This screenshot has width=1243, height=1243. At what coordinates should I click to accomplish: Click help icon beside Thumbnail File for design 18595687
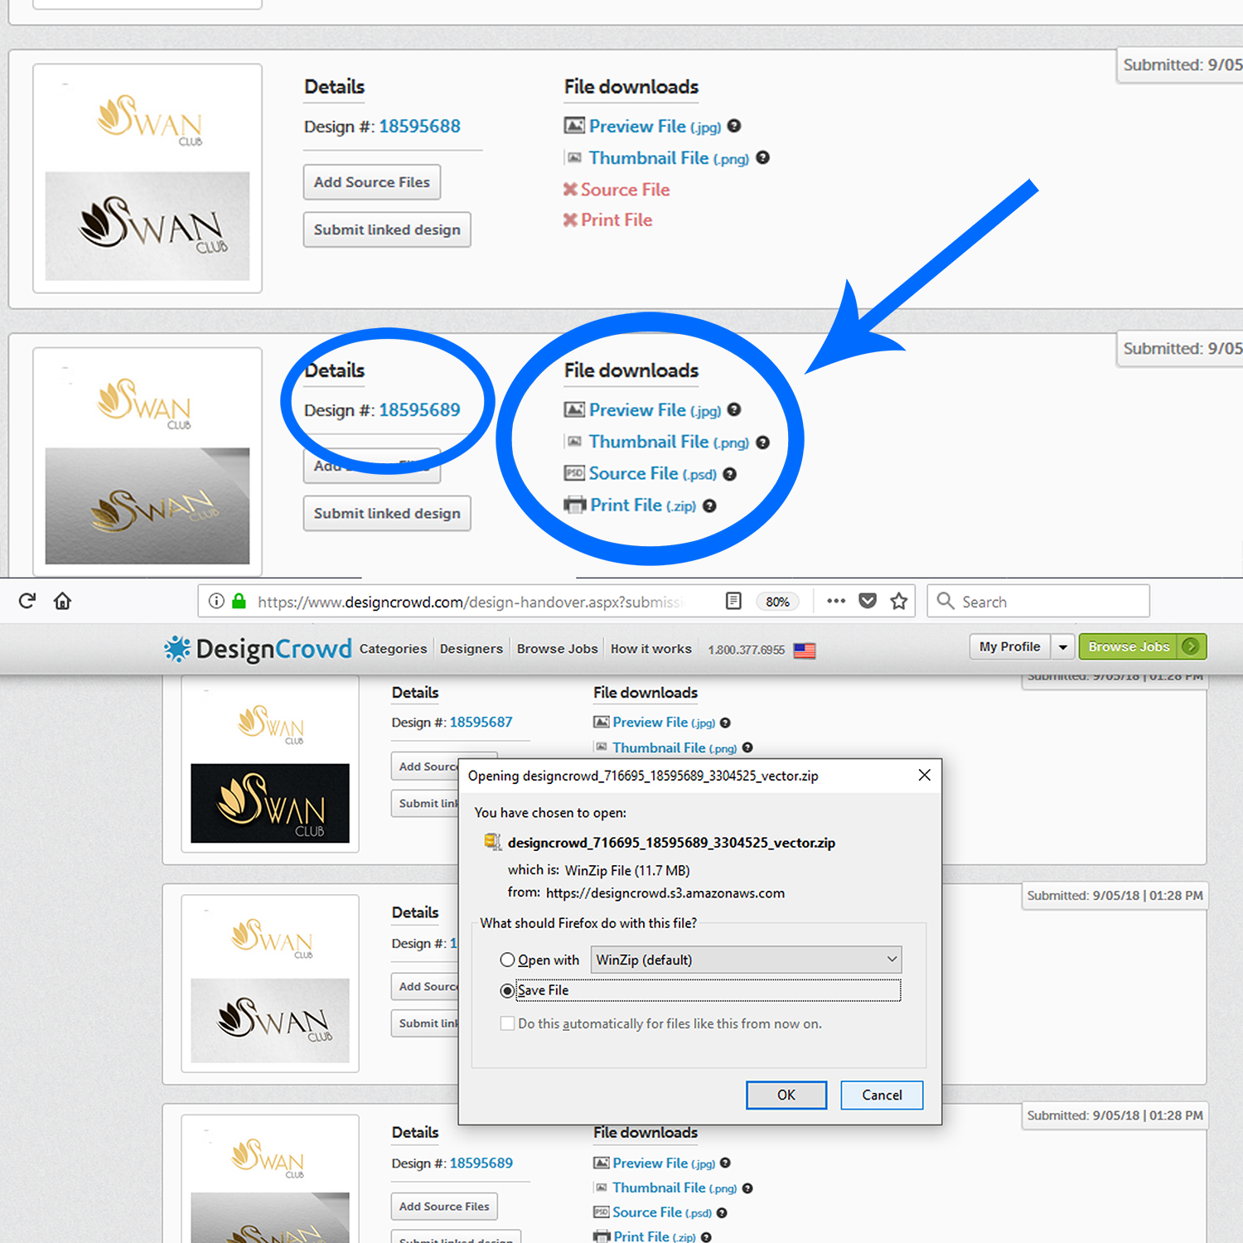point(747,747)
